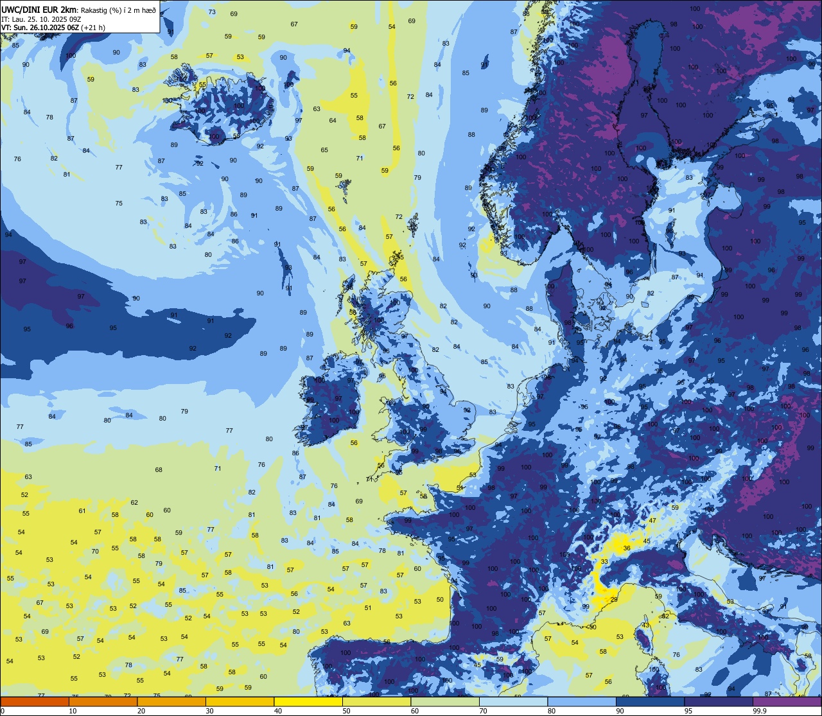
Task: Click the humidity value '43' near Corsica
Action: 646,625
